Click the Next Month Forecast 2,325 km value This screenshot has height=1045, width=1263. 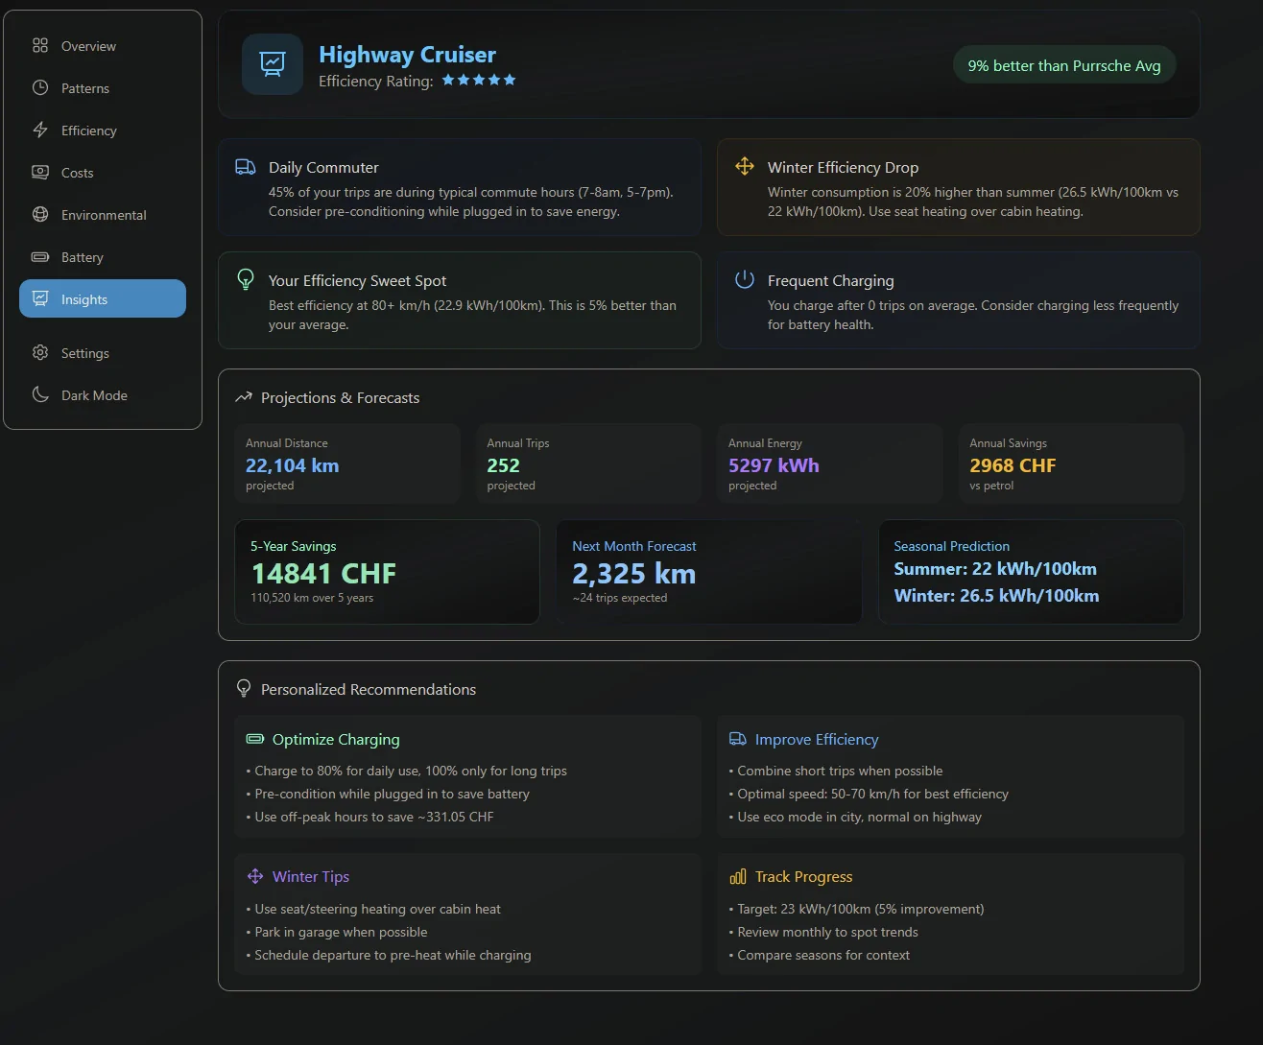(x=633, y=574)
